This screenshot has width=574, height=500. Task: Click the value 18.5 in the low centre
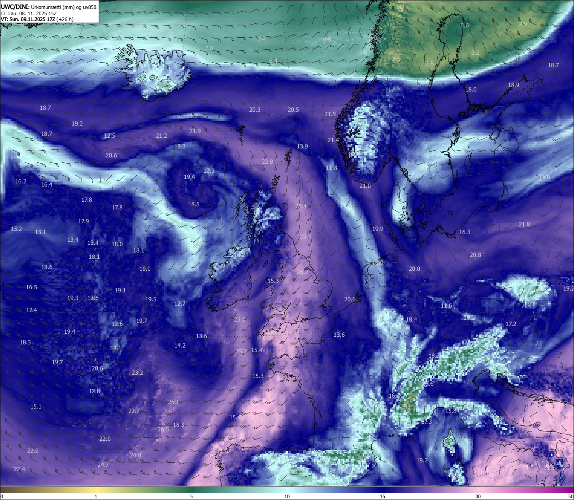tap(194, 204)
